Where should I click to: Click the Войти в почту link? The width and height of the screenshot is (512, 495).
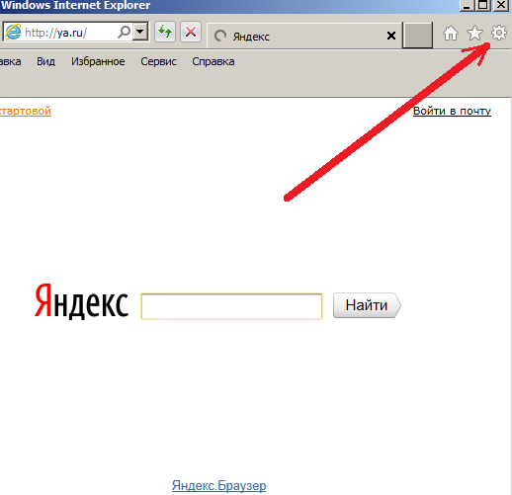[452, 111]
